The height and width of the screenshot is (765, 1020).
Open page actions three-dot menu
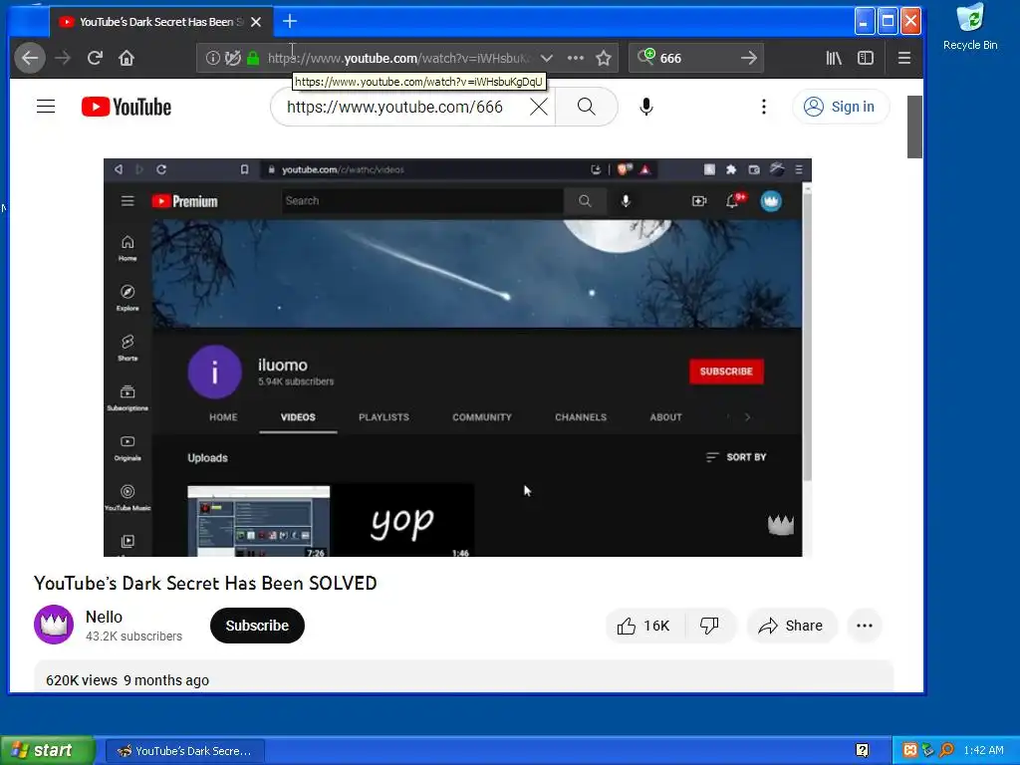(x=575, y=58)
